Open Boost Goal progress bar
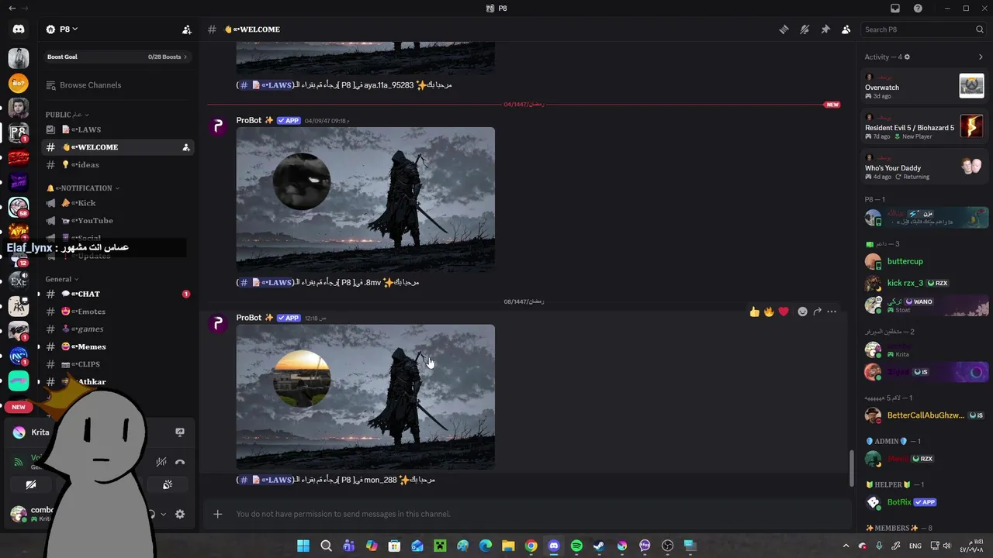Viewport: 993px width, 558px height. click(x=116, y=57)
